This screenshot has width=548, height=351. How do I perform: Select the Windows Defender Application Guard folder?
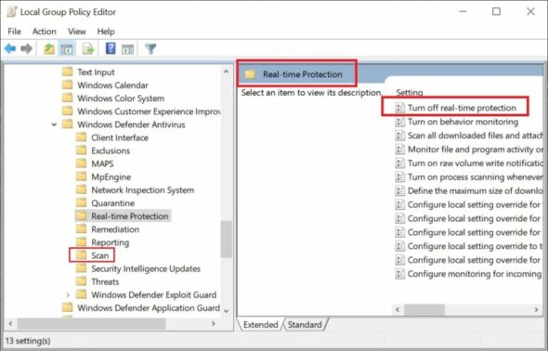tap(141, 308)
